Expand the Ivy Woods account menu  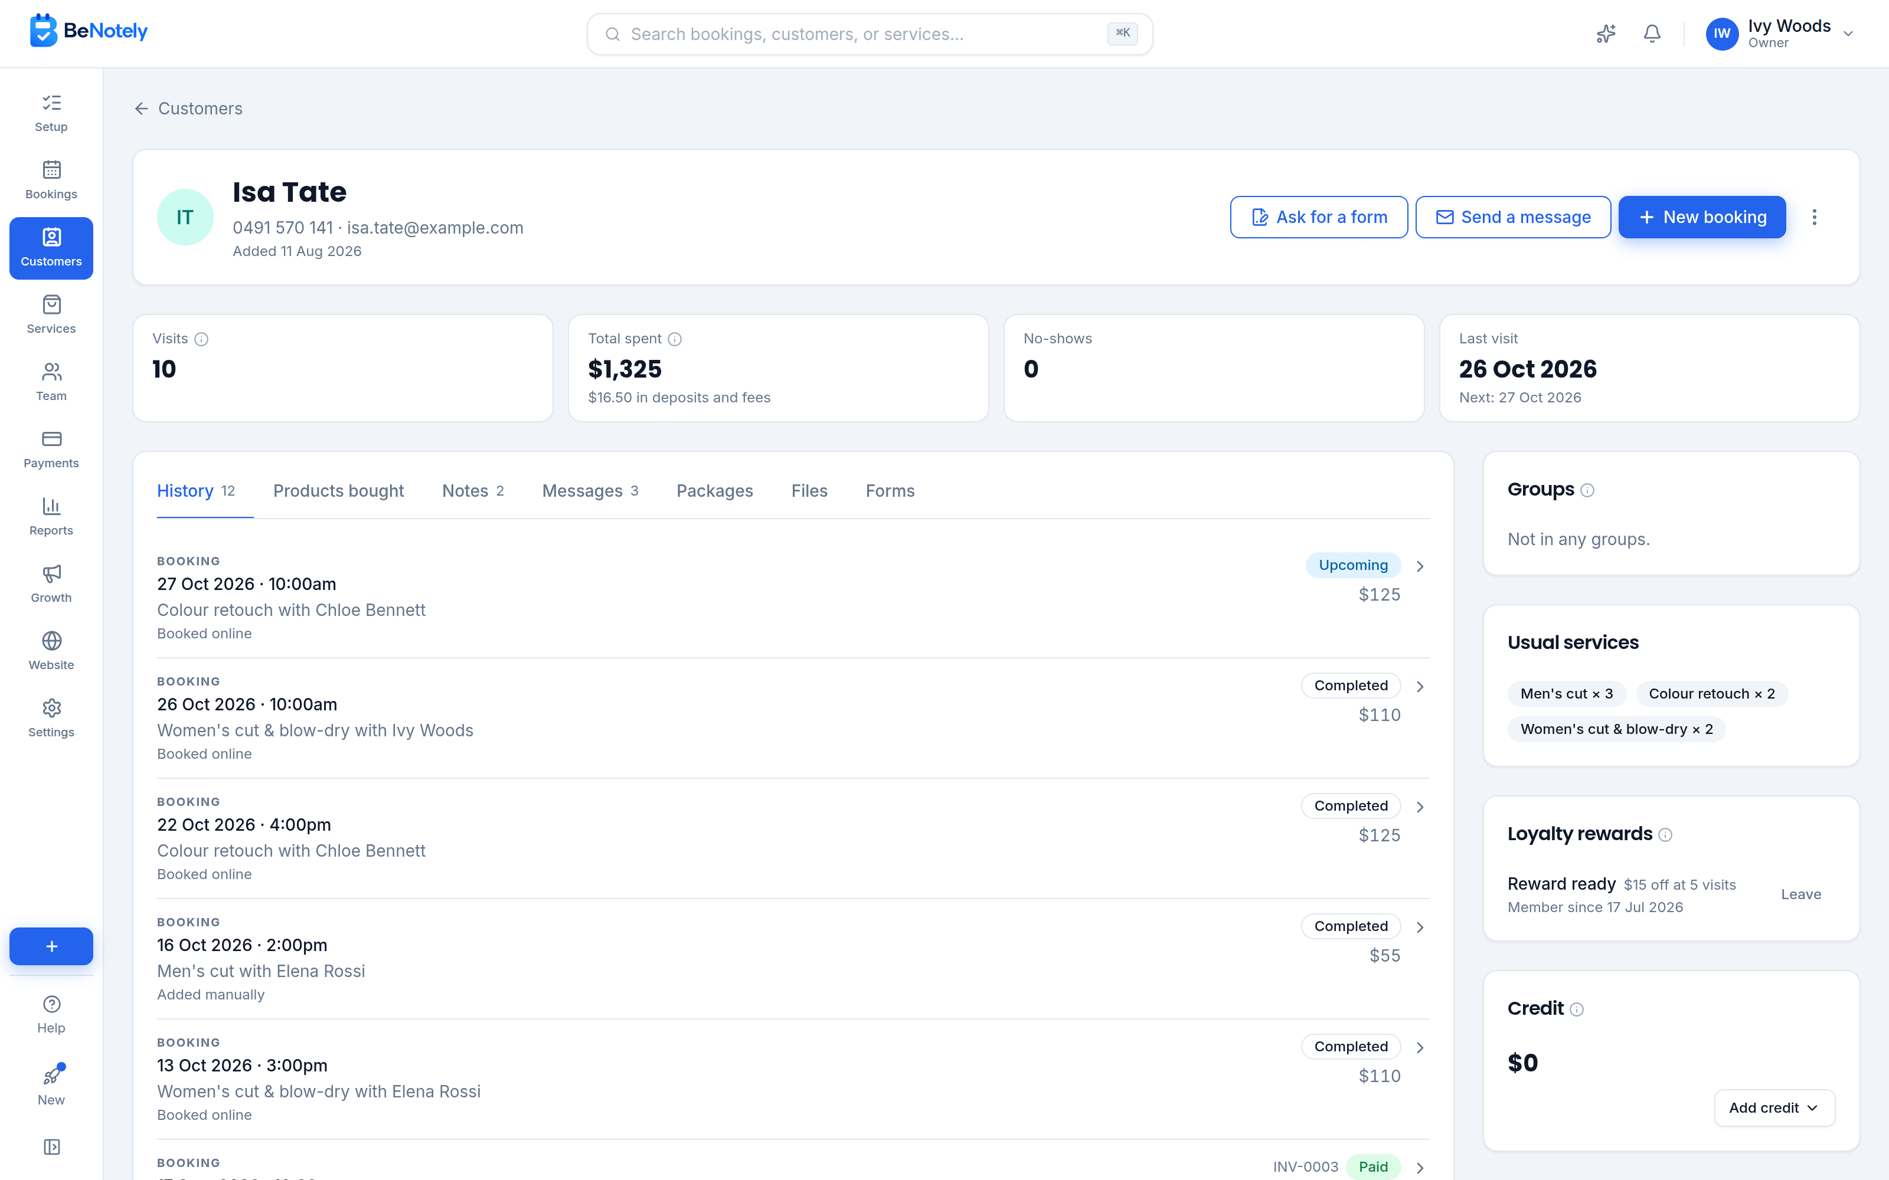[1780, 34]
